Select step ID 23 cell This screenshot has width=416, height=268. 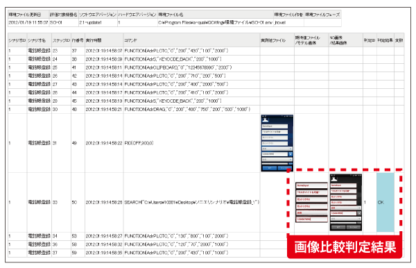61,51
